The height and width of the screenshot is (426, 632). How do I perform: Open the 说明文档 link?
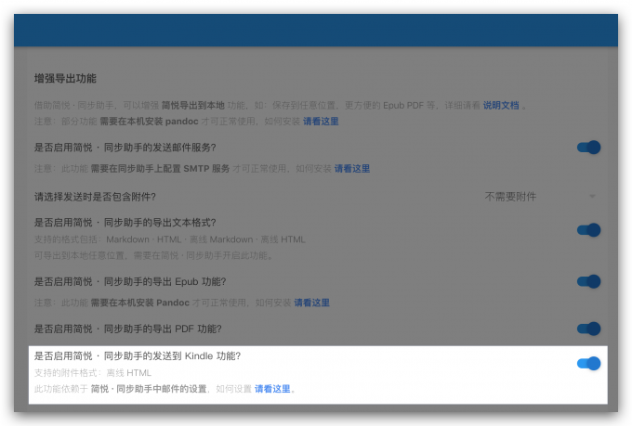[501, 106]
